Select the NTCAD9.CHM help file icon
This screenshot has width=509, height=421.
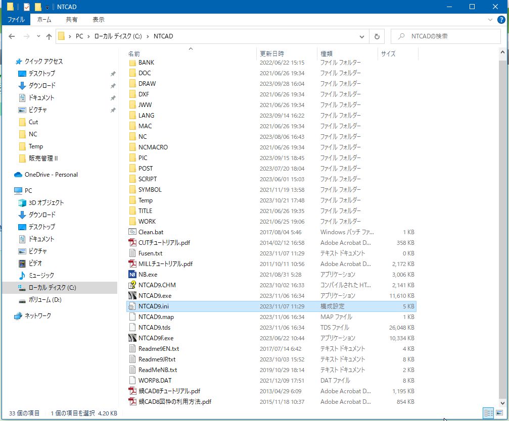(x=132, y=285)
